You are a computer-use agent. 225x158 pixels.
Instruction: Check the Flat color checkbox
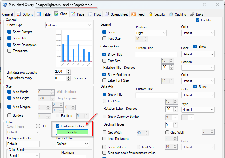[38, 126]
